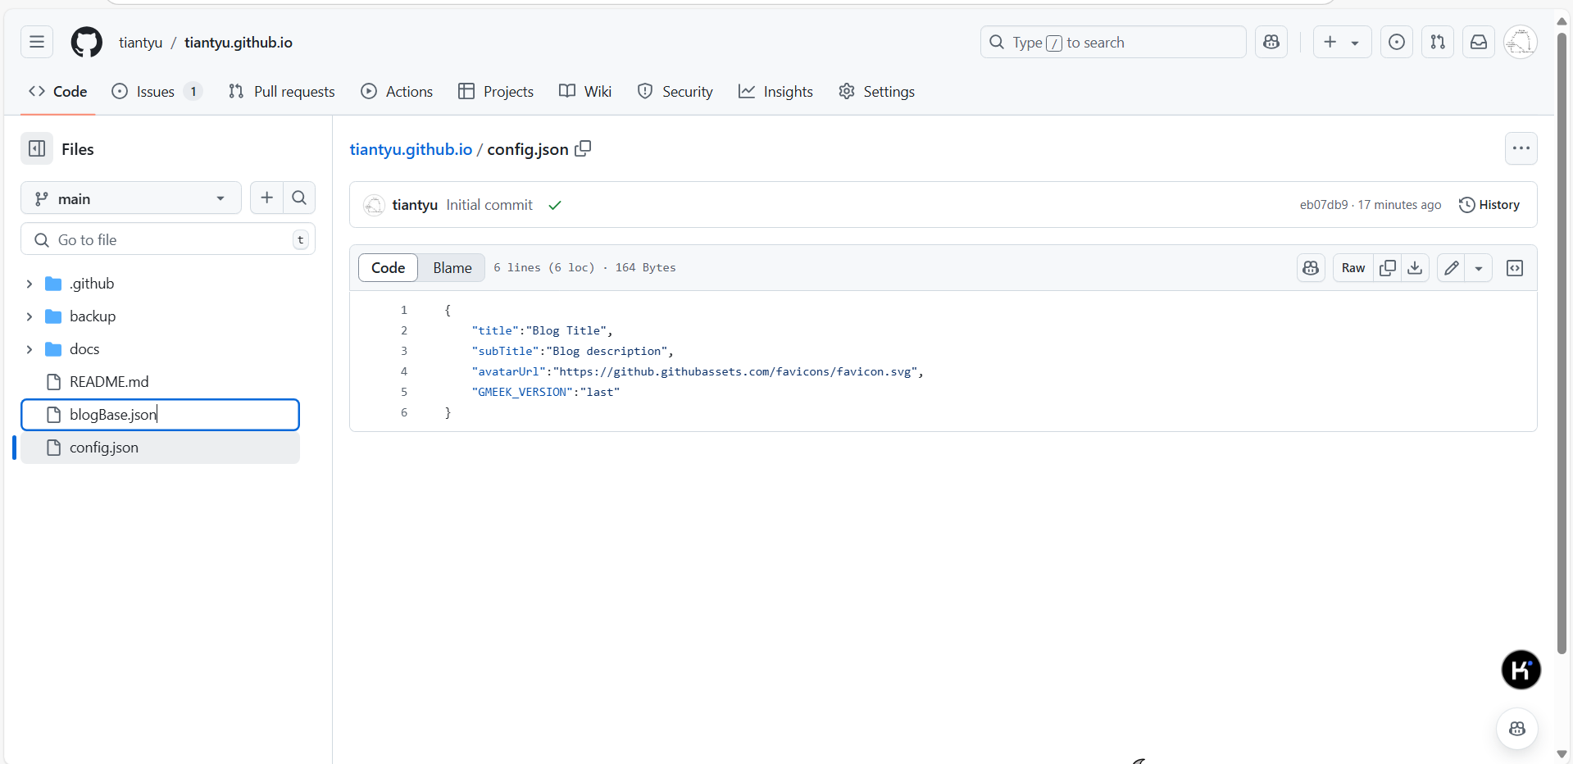Click the GitHub logo home icon
This screenshot has width=1573, height=764.
click(87, 43)
